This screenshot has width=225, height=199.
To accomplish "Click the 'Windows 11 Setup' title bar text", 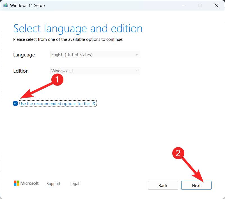I will [x=27, y=5].
